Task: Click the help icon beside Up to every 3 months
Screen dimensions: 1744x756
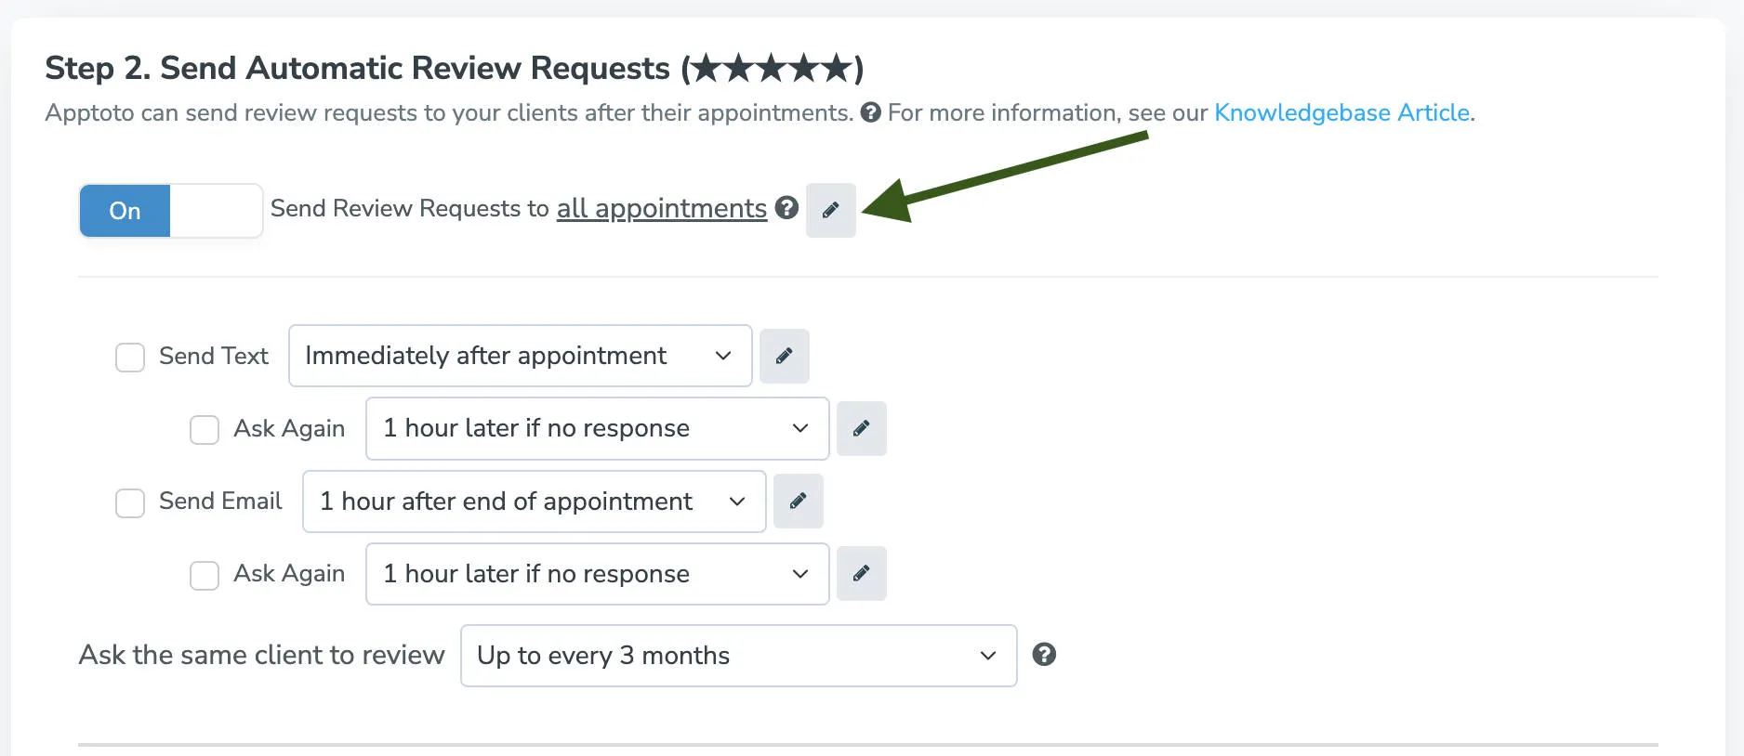Action: [1045, 656]
